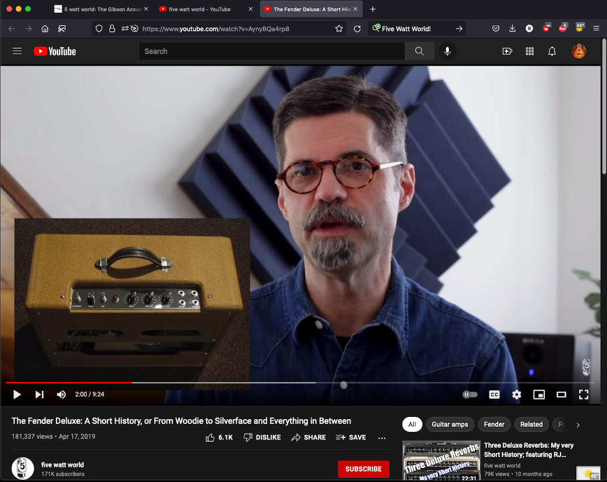The width and height of the screenshot is (607, 482).
Task: Mute the video volume
Action: coord(61,395)
